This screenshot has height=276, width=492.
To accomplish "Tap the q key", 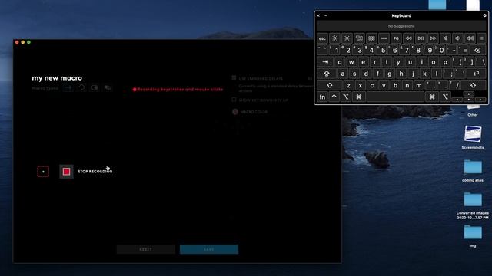I will pos(340,62).
